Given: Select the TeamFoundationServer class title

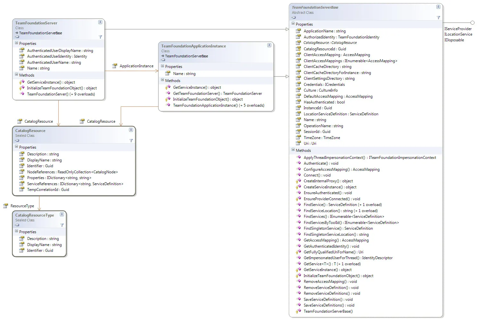Looking at the screenshot, I should click(36, 23).
